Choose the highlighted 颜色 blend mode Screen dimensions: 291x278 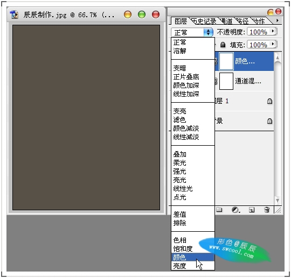(192, 257)
